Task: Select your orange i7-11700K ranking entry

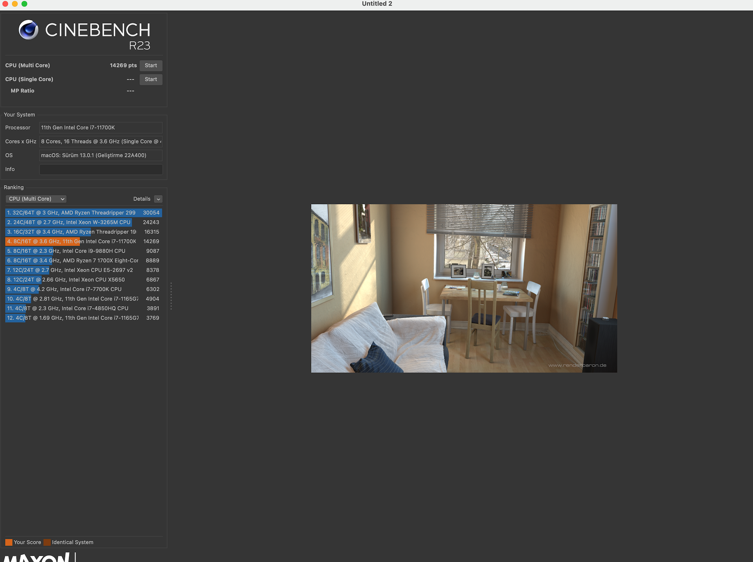Action: (x=73, y=241)
